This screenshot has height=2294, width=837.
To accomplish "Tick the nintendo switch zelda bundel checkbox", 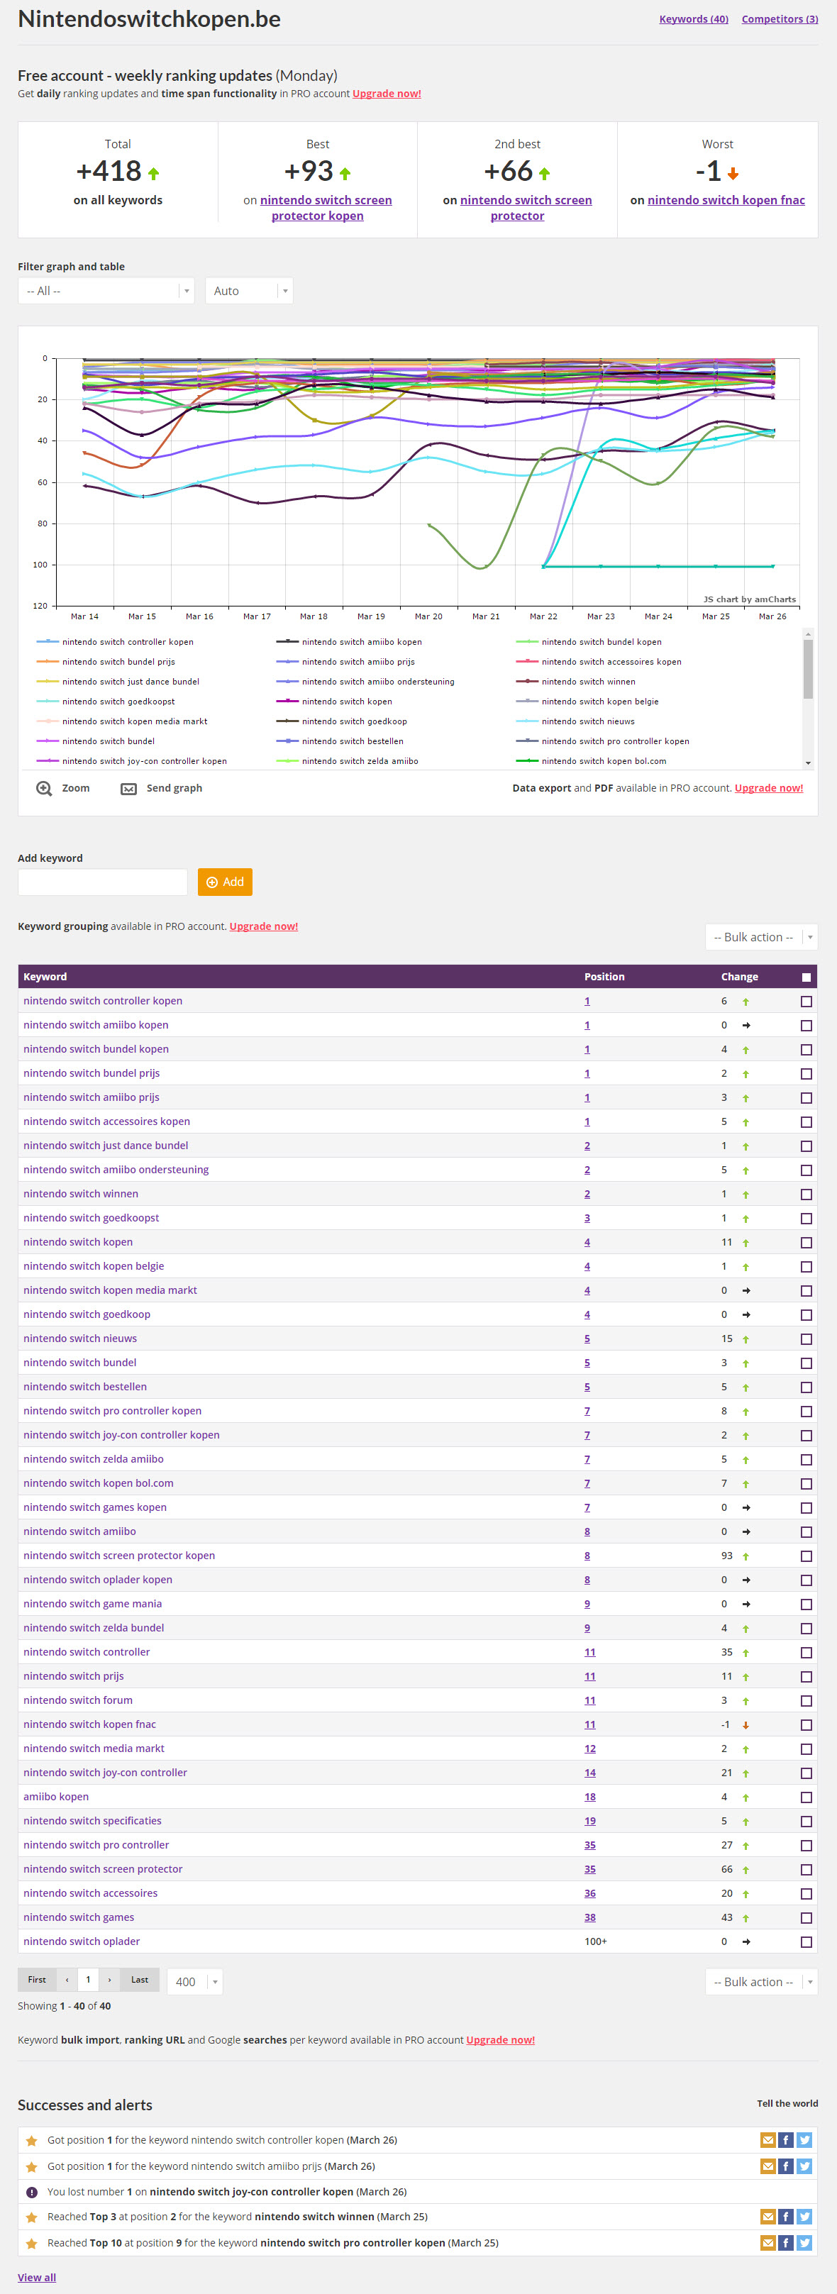I will [x=806, y=1628].
